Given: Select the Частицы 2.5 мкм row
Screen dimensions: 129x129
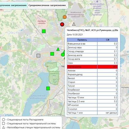Looking at the screenshot, I should [92, 101].
